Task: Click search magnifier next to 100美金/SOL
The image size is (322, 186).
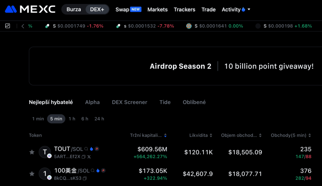Action: tap(93, 171)
